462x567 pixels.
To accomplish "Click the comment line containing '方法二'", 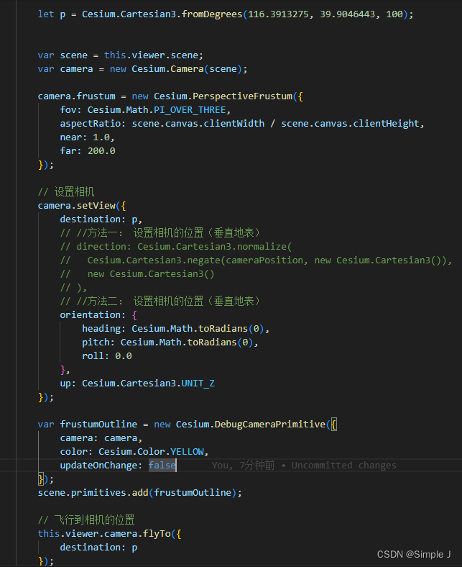I will click(x=160, y=301).
